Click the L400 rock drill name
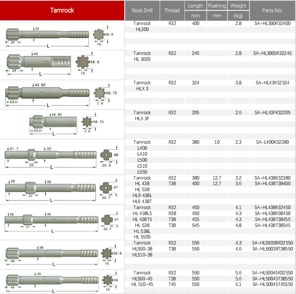296x294 pixels. pos(142,148)
